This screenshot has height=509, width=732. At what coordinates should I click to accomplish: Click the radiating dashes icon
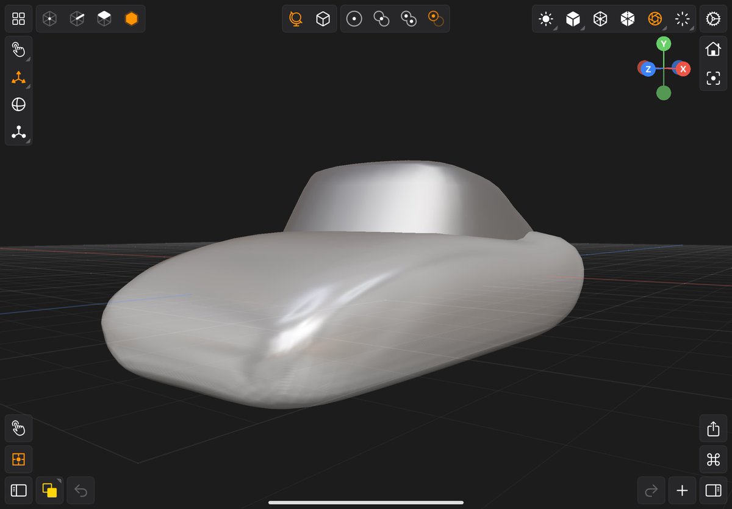(x=682, y=19)
